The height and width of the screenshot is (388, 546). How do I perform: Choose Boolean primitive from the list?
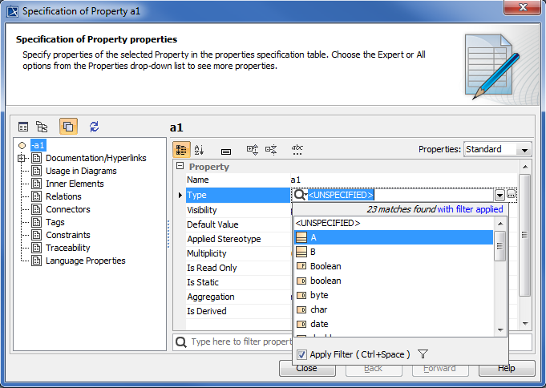(394, 266)
